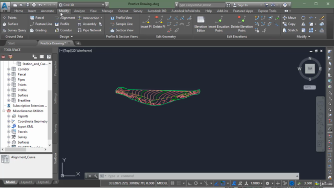Viewport: 334px width, 188px height.
Task: Click the Help question mark icon
Action: click(285, 5)
